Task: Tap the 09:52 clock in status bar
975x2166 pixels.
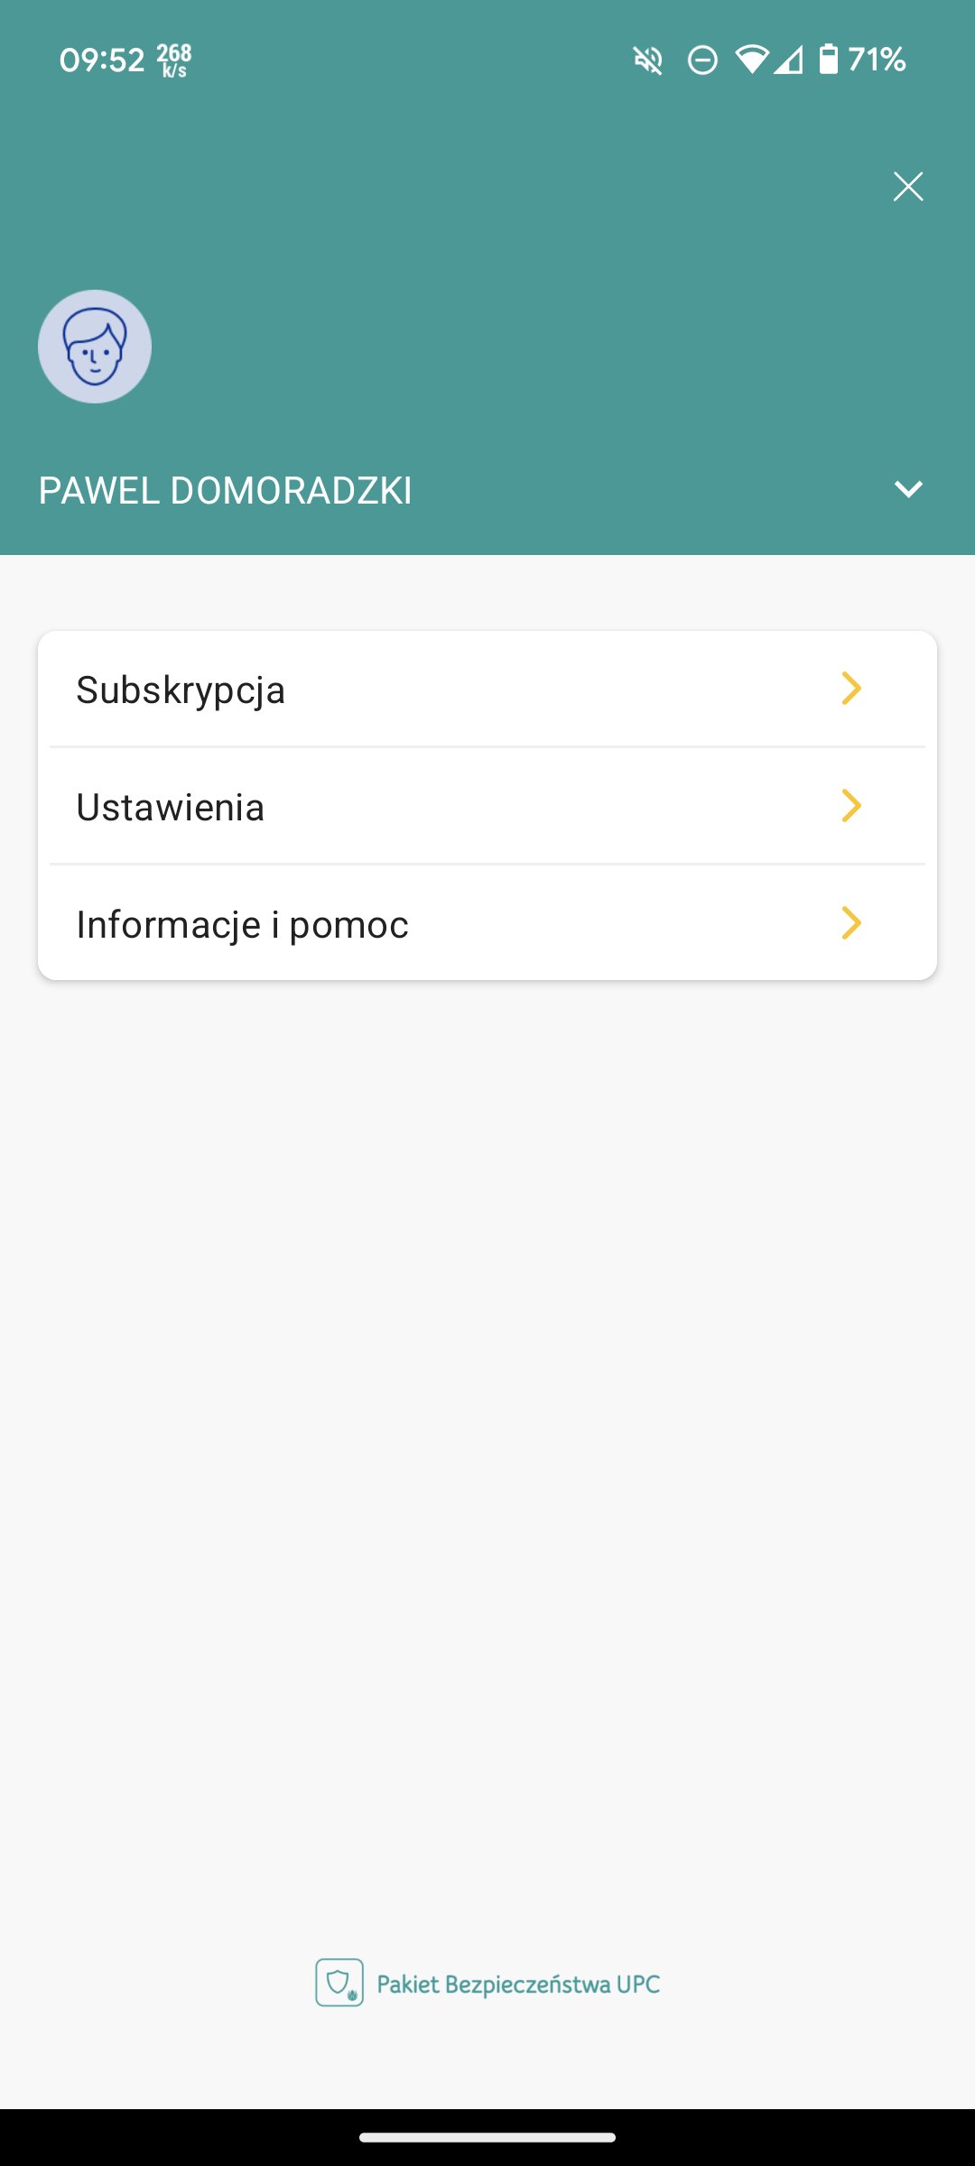Action: pos(102,60)
